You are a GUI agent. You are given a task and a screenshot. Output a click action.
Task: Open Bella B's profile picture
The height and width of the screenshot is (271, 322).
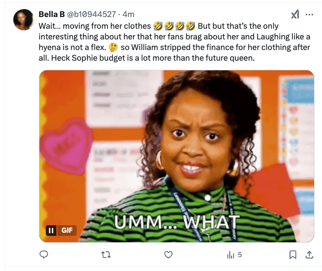click(x=24, y=20)
